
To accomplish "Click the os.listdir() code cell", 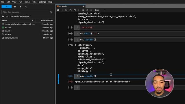I will pyautogui.click(x=129, y=40).
